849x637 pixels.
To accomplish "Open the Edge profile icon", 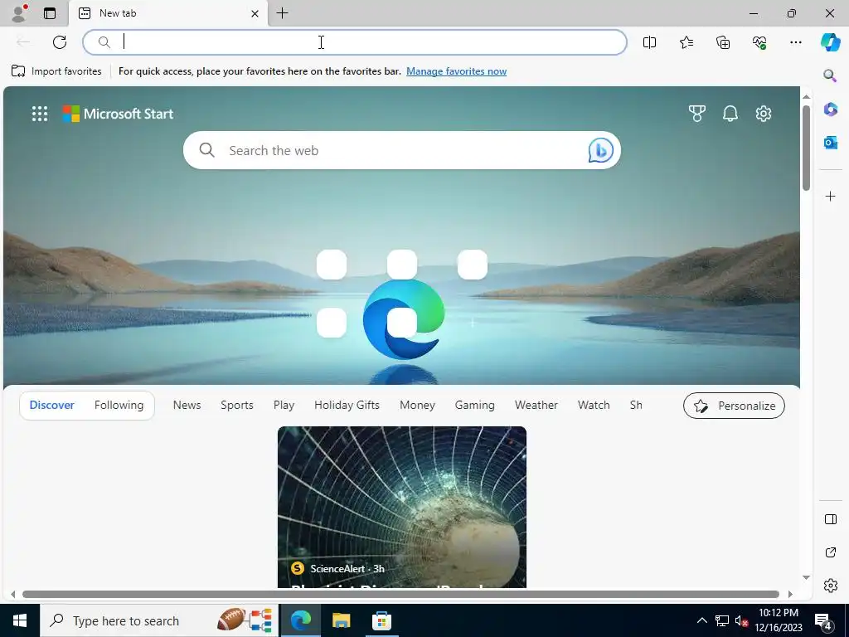I will tap(19, 13).
